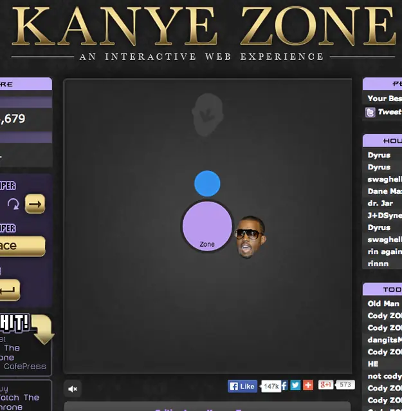The width and height of the screenshot is (402, 411).
Task: Click the big gold down arrow
Action: [x=43, y=329]
